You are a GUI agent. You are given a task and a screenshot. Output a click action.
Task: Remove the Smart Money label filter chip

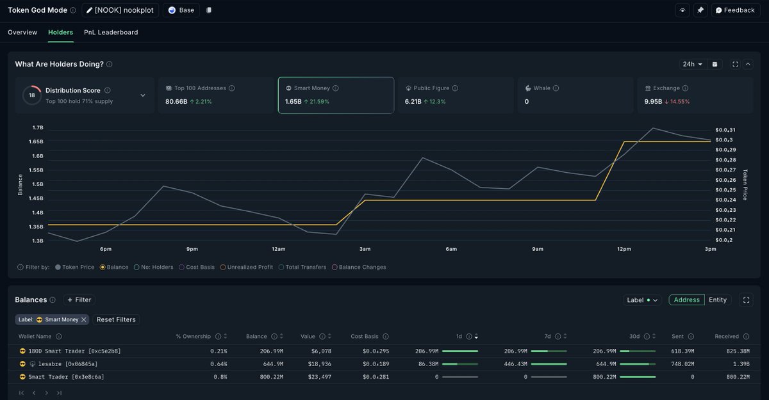coord(83,319)
